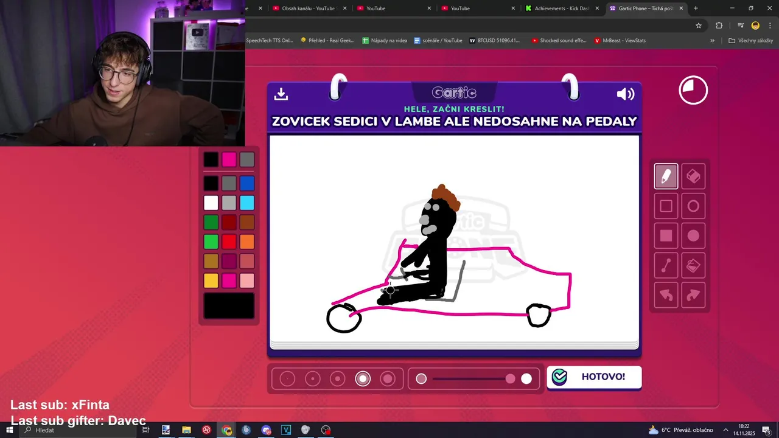
Task: Open BTCUSD bookmark
Action: click(494, 41)
